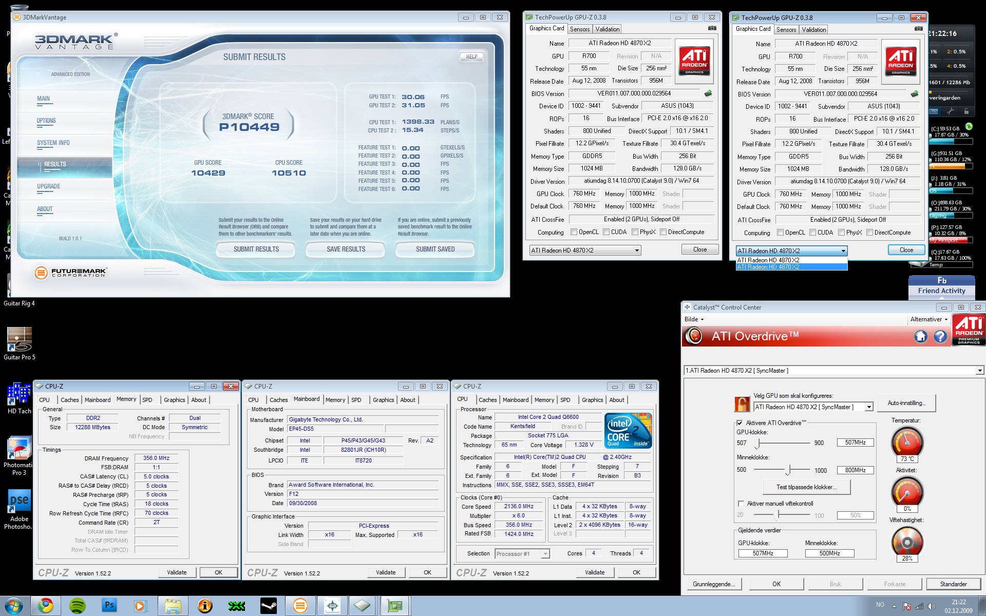Open Spotify from the taskbar
This screenshot has height=616, width=986.
pos(78,606)
